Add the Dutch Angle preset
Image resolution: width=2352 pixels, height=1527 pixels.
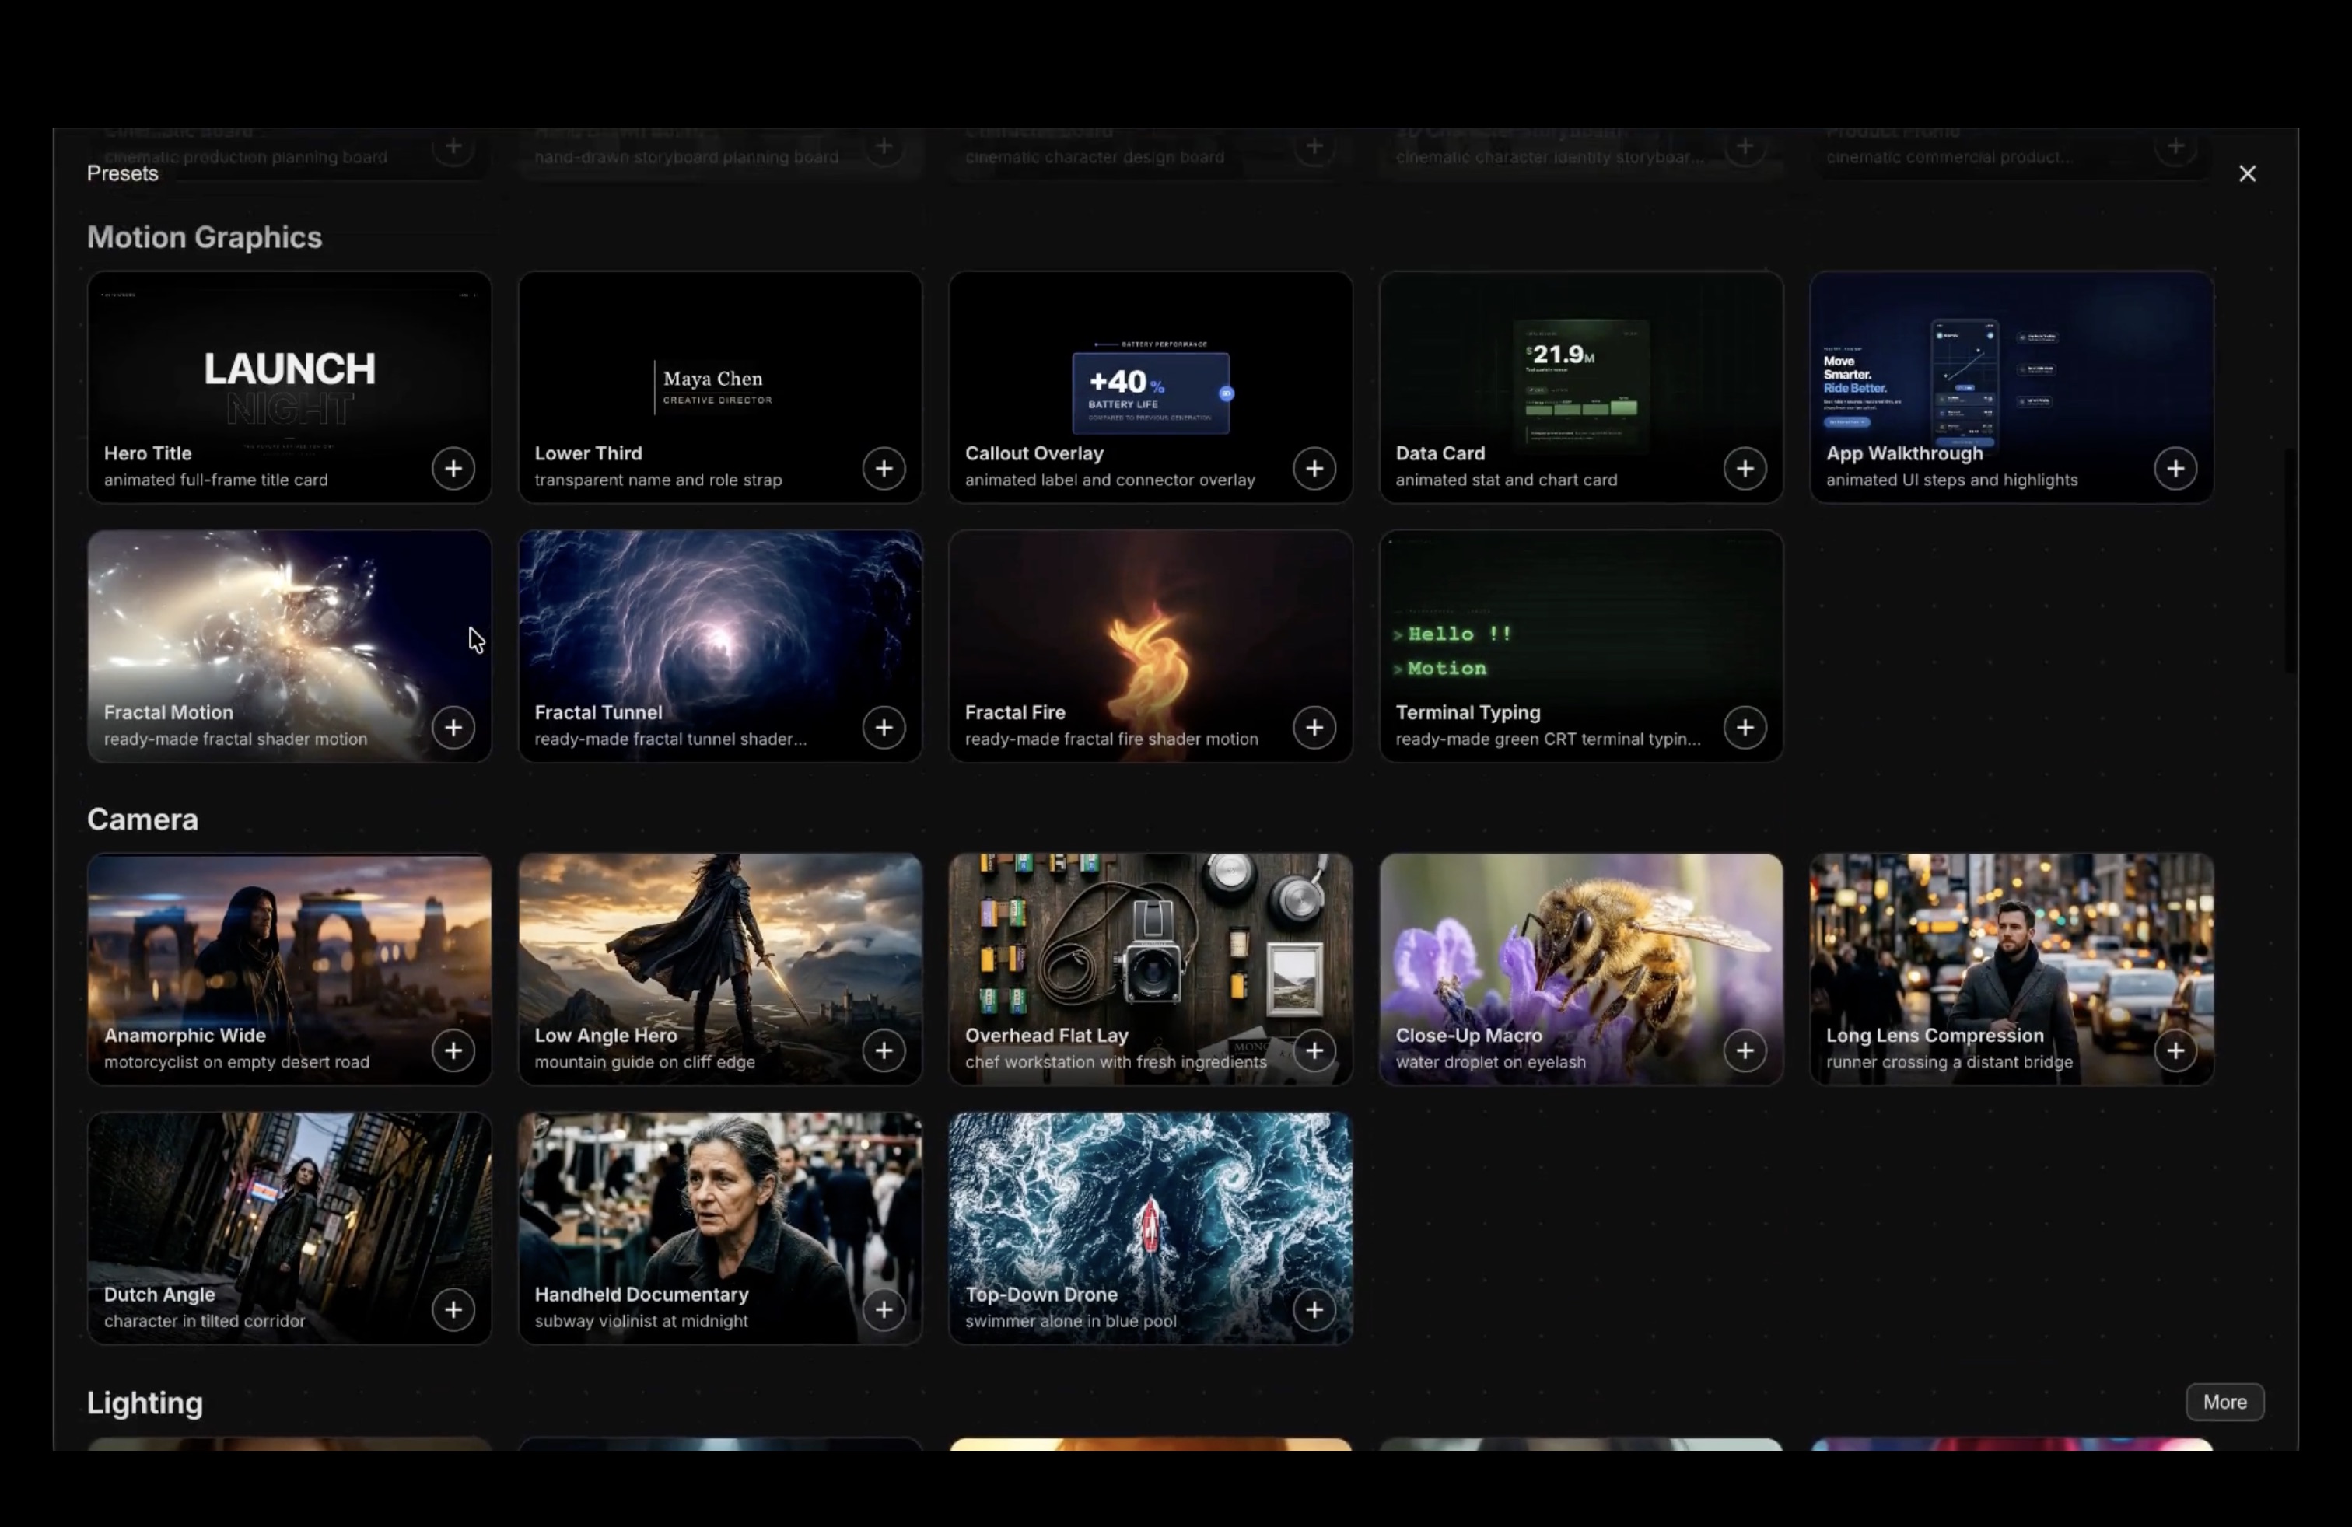pyautogui.click(x=453, y=1310)
